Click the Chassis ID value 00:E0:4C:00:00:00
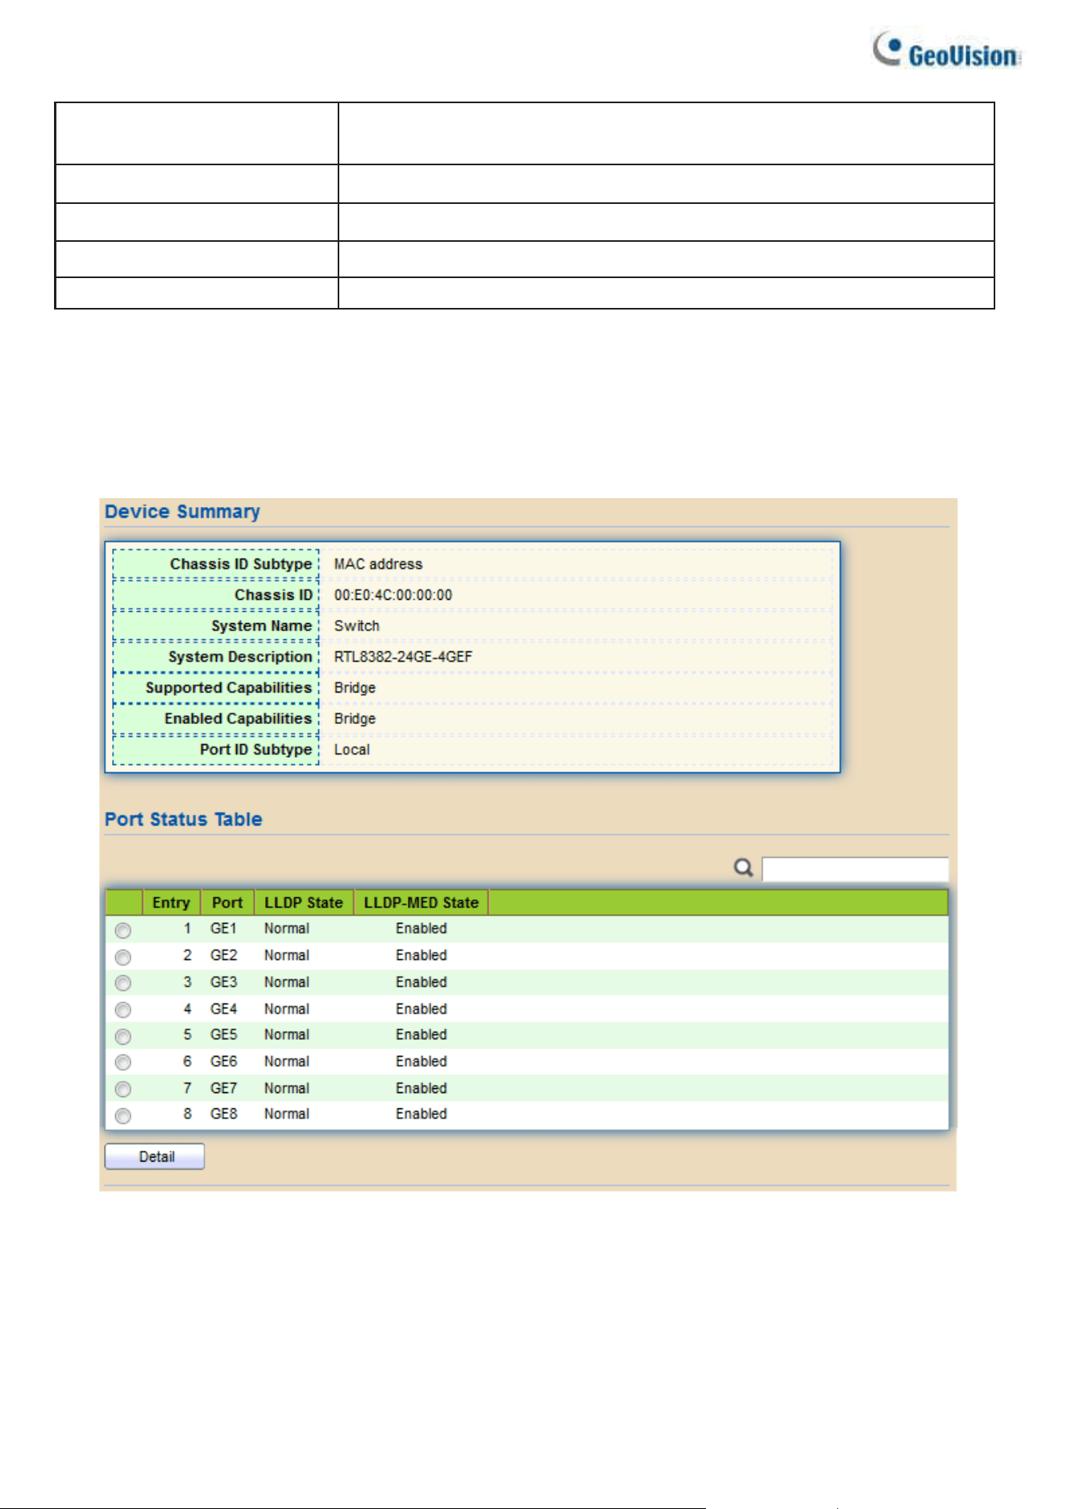Screen dimensions: 1067x1509 click(393, 595)
